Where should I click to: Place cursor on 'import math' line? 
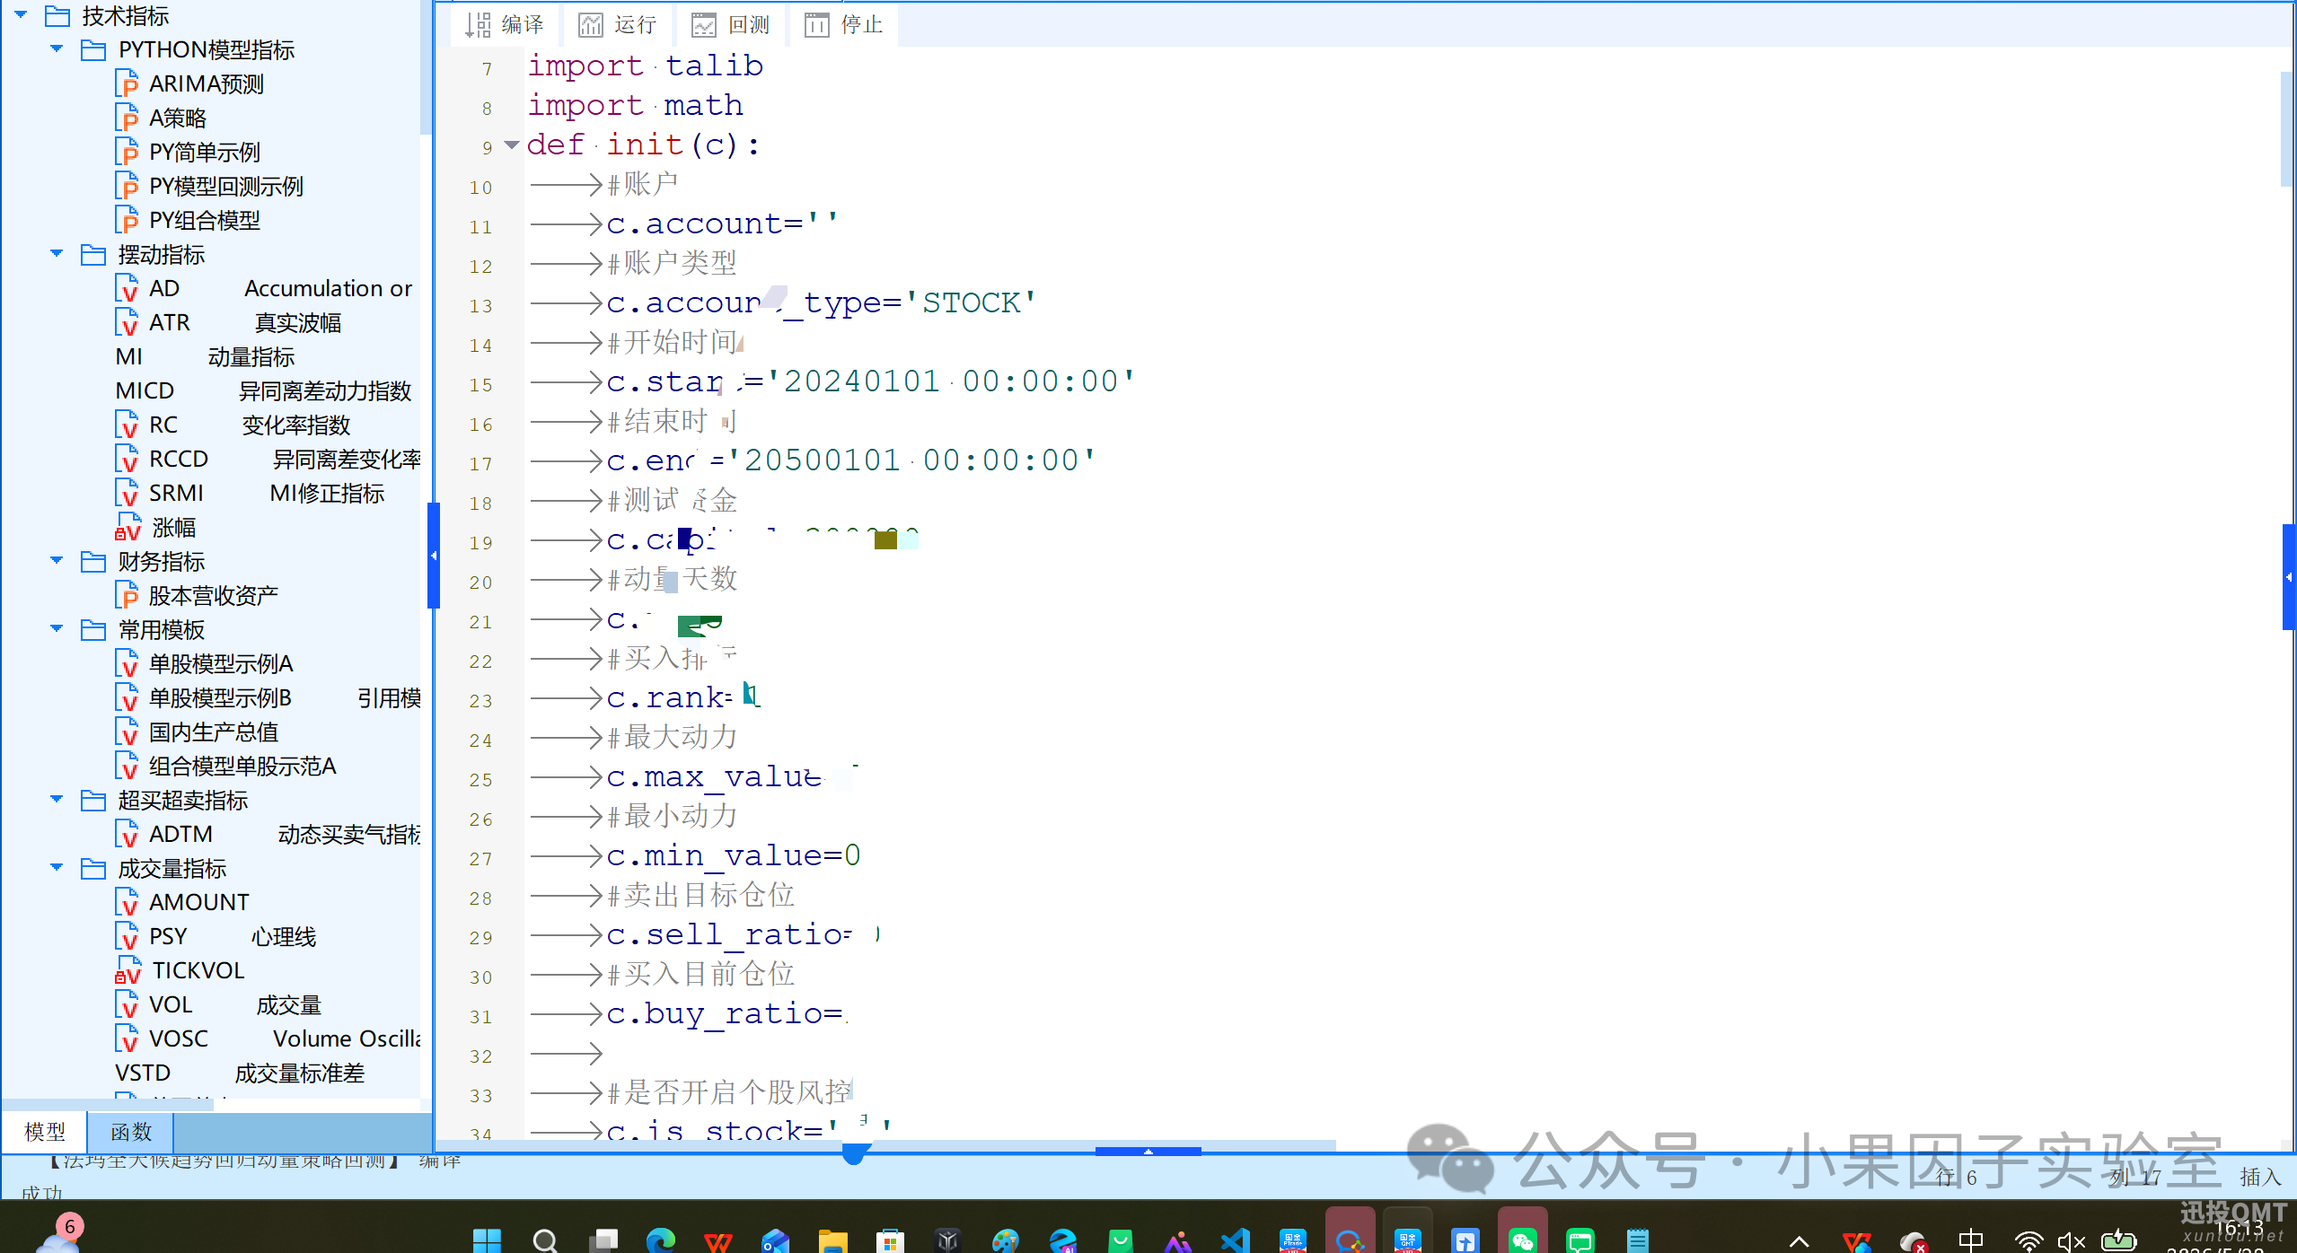(635, 105)
